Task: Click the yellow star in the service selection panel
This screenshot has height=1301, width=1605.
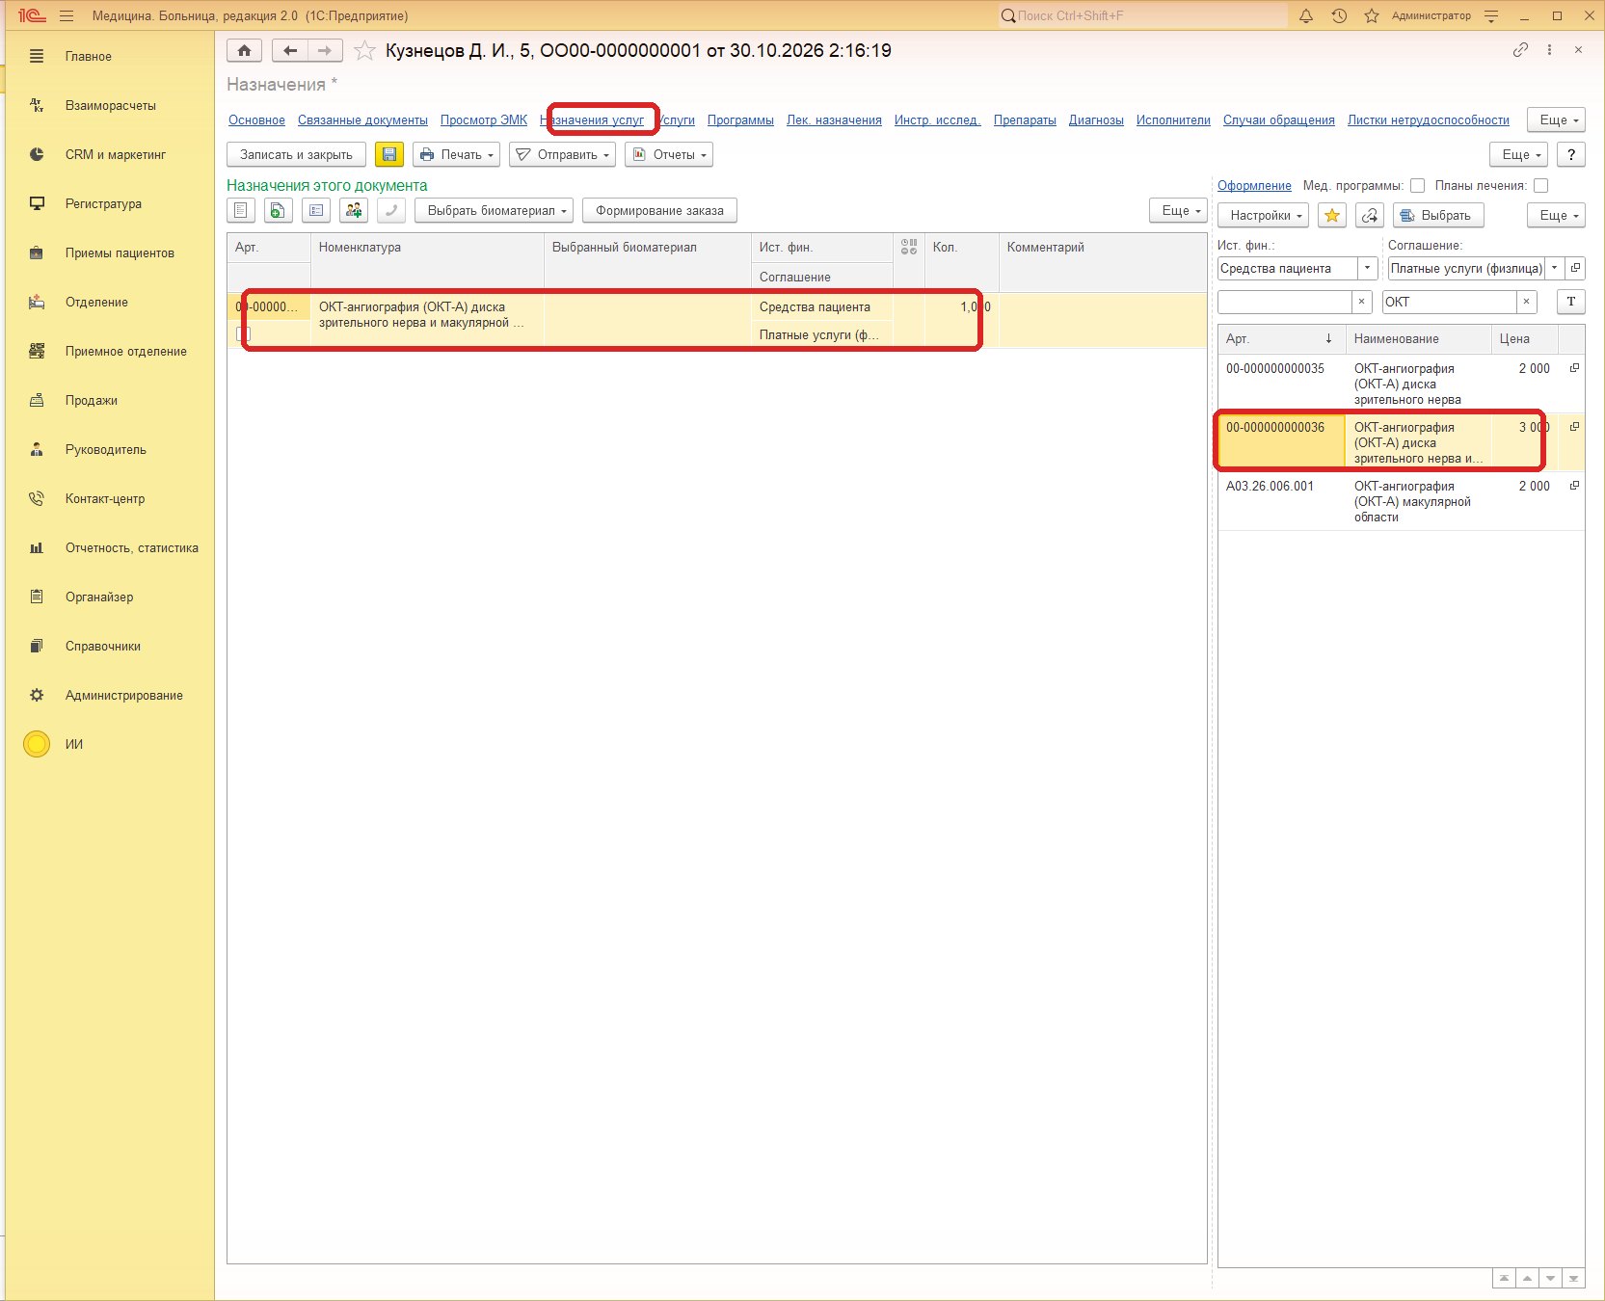Action: 1332,215
